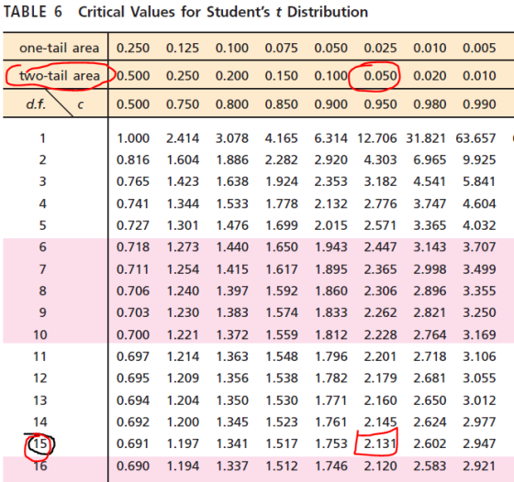The image size is (514, 482).
Task: Select the value 1.533 for d.f. 4
Action: [x=231, y=203]
